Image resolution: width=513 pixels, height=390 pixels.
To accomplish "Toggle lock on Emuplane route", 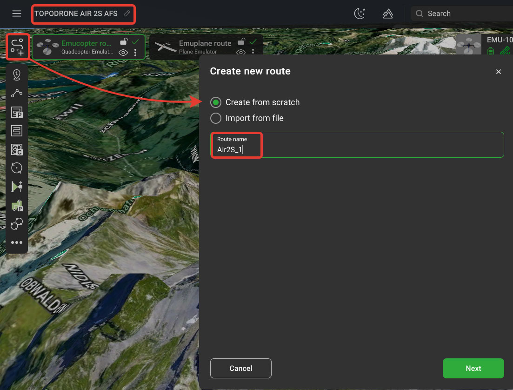I will pos(241,41).
